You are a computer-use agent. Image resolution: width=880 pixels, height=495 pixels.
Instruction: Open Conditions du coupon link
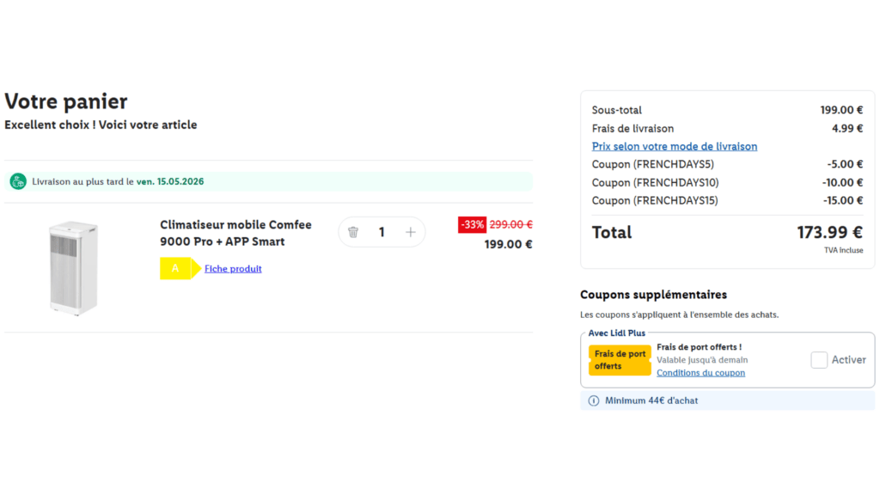701,373
